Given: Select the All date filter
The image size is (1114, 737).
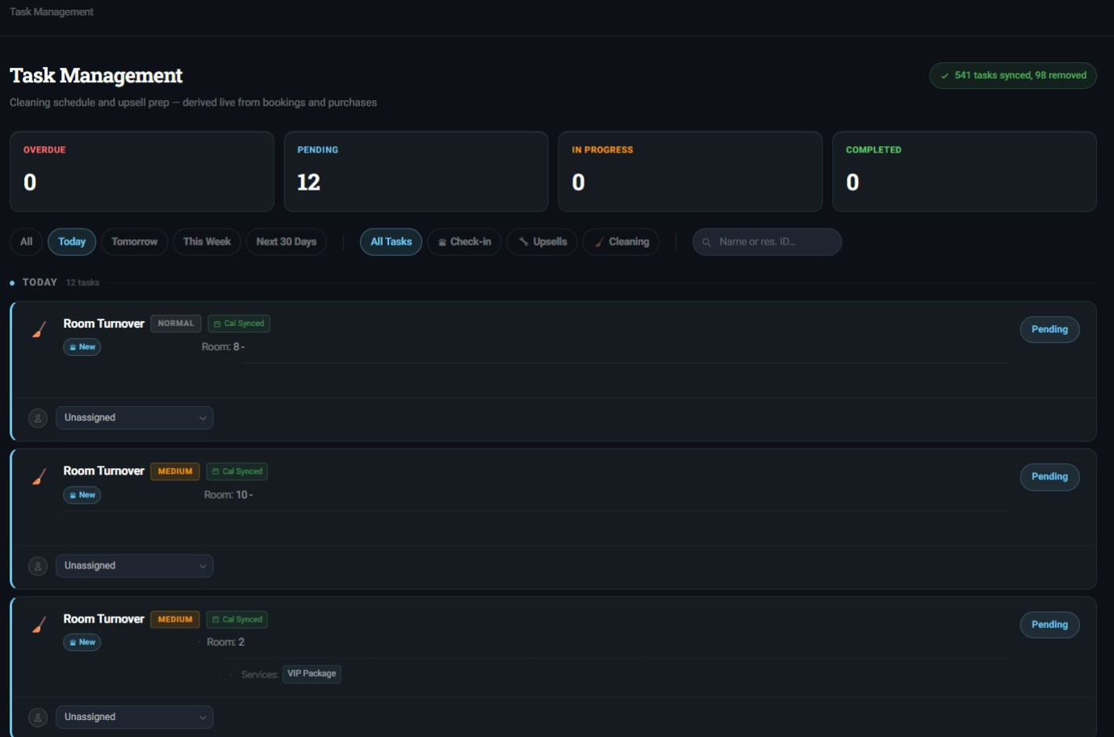Looking at the screenshot, I should pos(27,242).
